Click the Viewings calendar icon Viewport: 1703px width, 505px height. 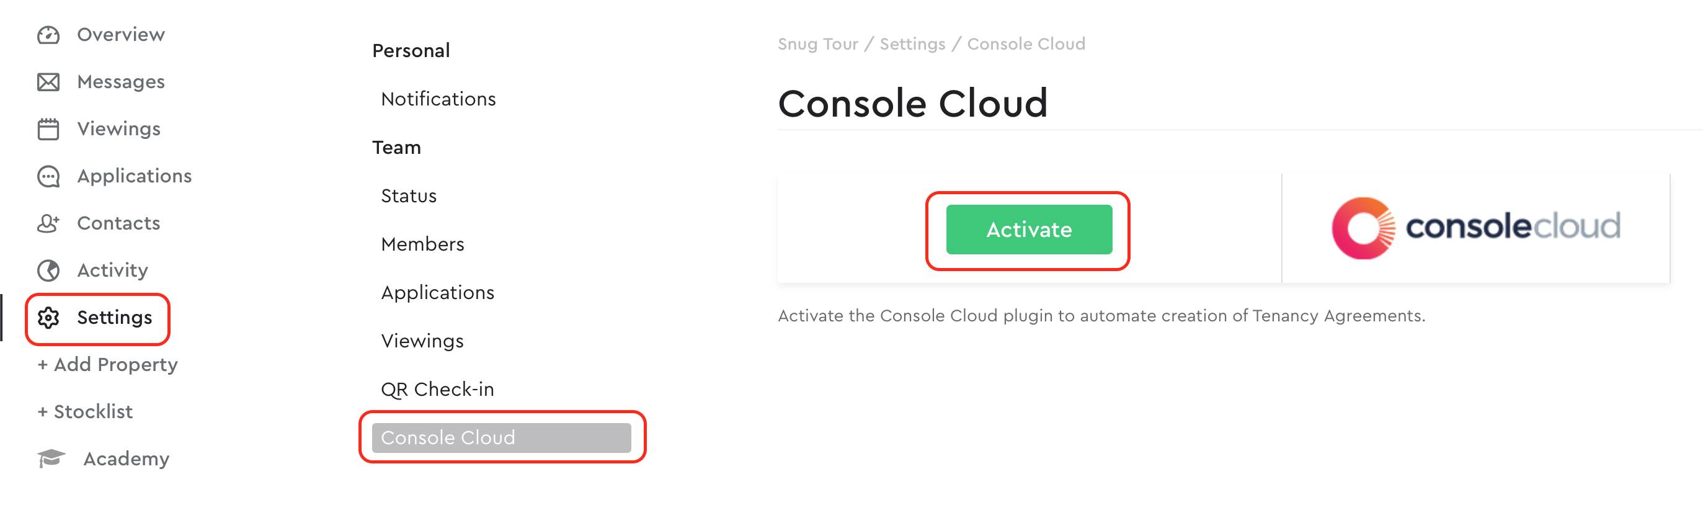48,129
